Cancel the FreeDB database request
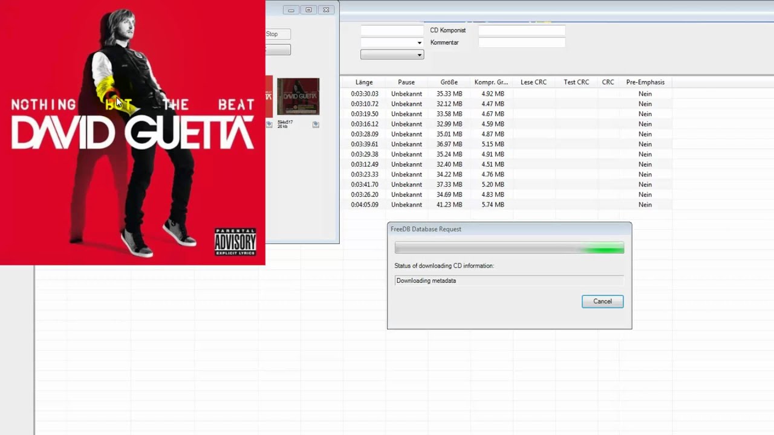Viewport: 774px width, 435px height. point(602,301)
